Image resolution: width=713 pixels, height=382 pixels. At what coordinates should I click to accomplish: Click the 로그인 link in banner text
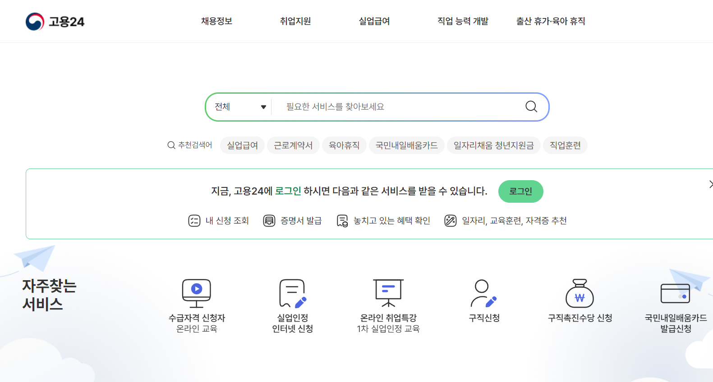pos(288,191)
